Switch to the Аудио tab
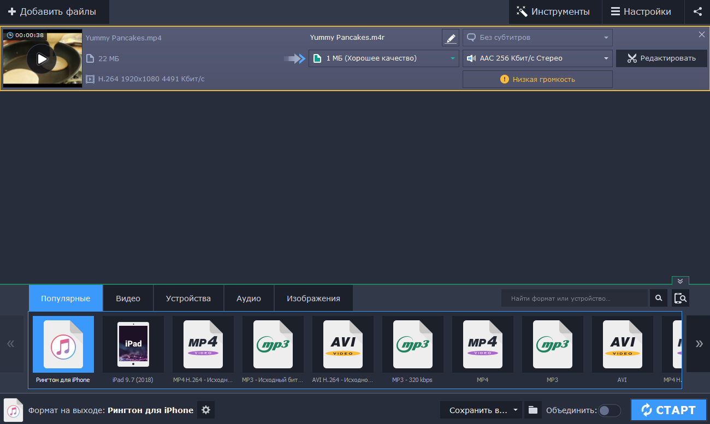Image resolution: width=710 pixels, height=424 pixels. [x=248, y=298]
